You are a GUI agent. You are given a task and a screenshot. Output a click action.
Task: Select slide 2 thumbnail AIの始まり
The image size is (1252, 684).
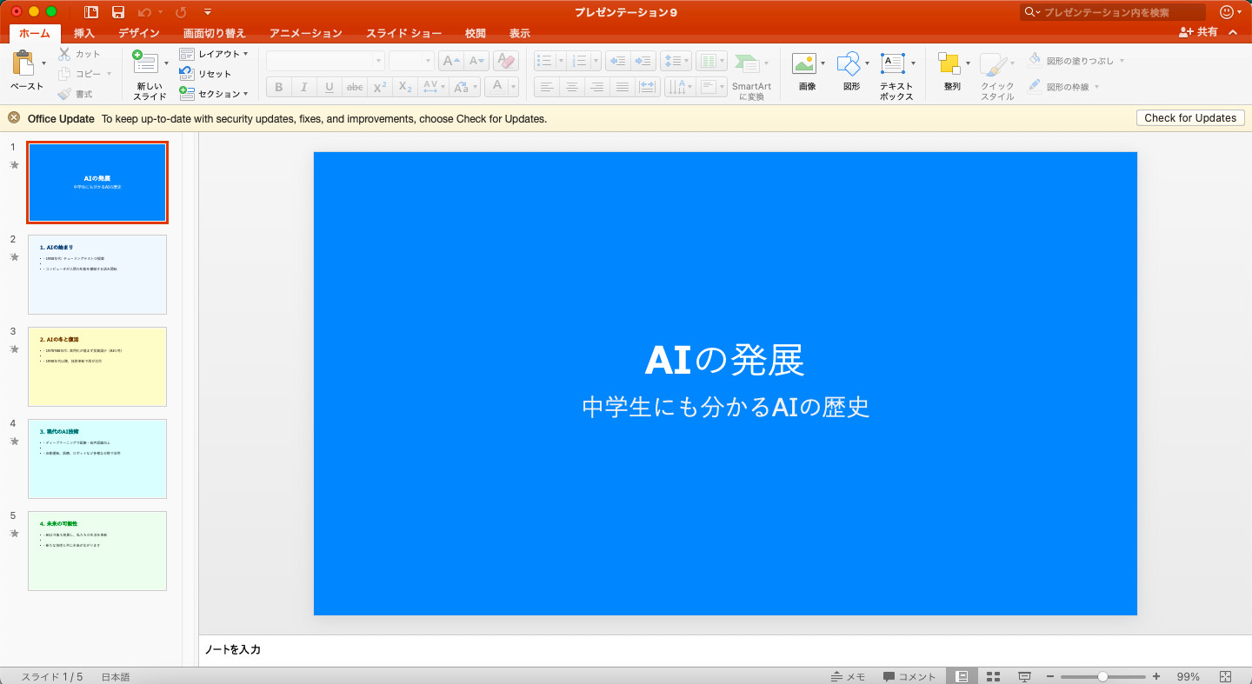pos(97,275)
